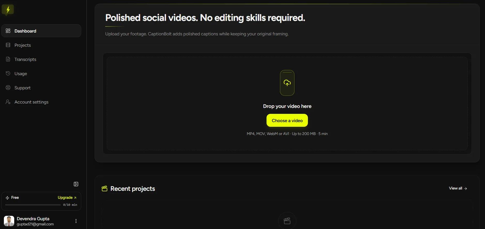Click the Support lifebuoy icon

pos(8,88)
